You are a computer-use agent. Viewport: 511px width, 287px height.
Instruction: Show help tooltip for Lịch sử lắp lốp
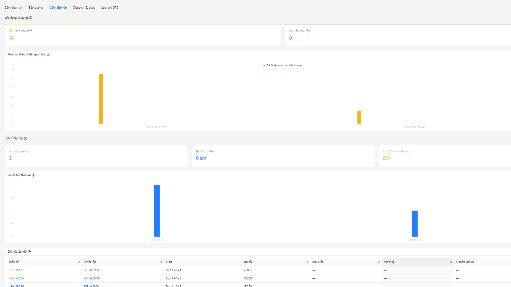coord(26,139)
